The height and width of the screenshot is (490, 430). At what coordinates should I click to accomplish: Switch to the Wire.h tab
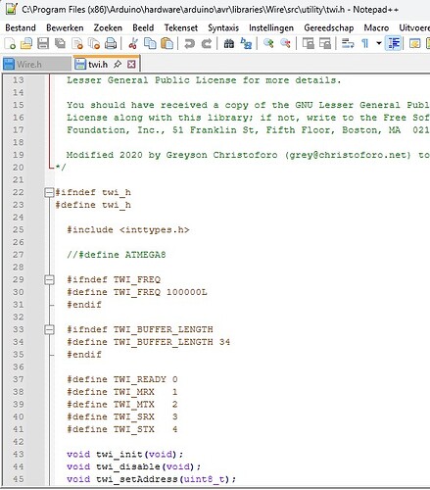[29, 65]
